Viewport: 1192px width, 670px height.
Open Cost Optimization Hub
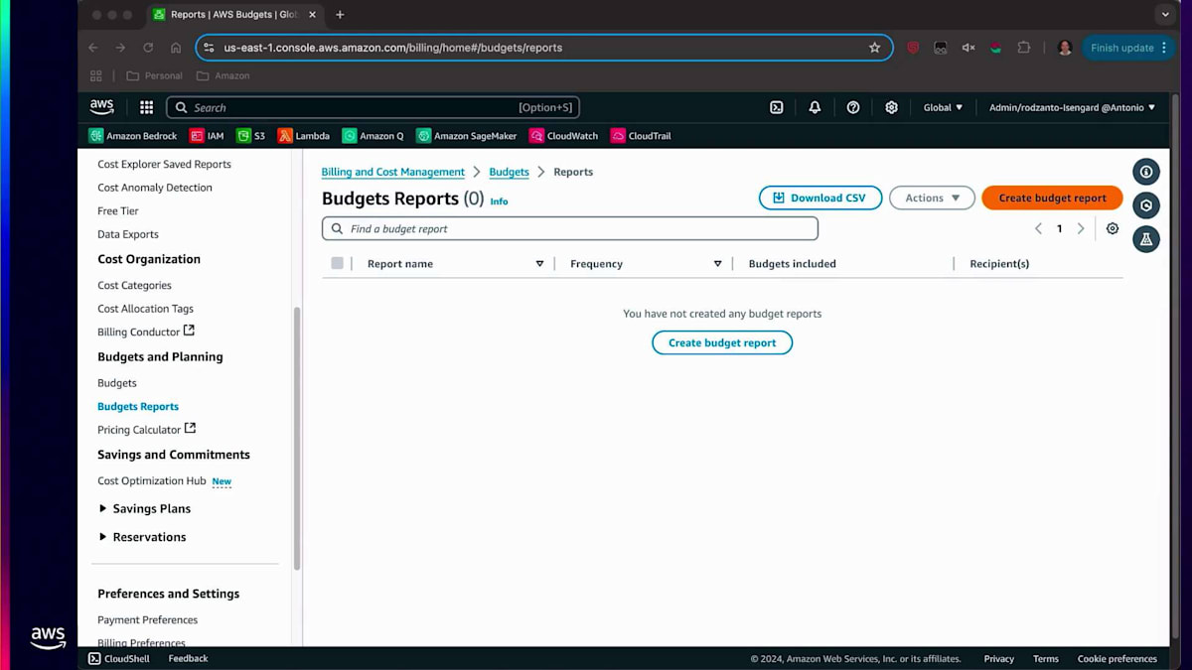point(152,480)
